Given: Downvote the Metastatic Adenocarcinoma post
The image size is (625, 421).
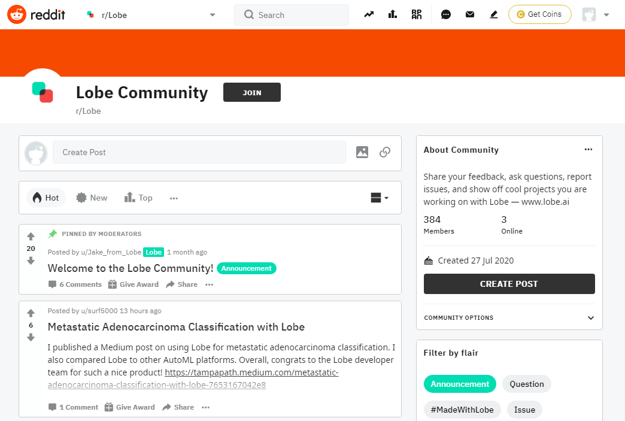Looking at the screenshot, I should [31, 337].
